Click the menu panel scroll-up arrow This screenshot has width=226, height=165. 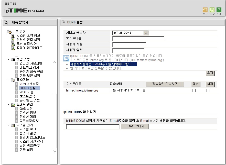[x=55, y=62]
